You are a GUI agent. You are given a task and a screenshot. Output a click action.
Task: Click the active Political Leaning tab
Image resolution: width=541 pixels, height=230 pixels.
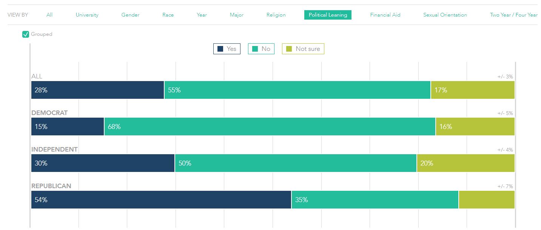(x=328, y=15)
